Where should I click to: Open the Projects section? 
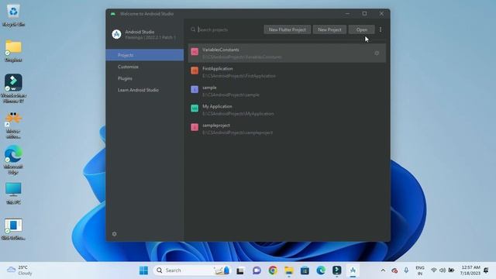(145, 55)
